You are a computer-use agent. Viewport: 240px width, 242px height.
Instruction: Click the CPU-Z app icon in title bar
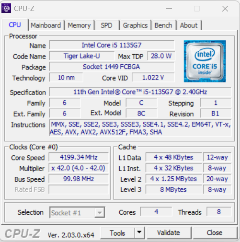coord(6,8)
